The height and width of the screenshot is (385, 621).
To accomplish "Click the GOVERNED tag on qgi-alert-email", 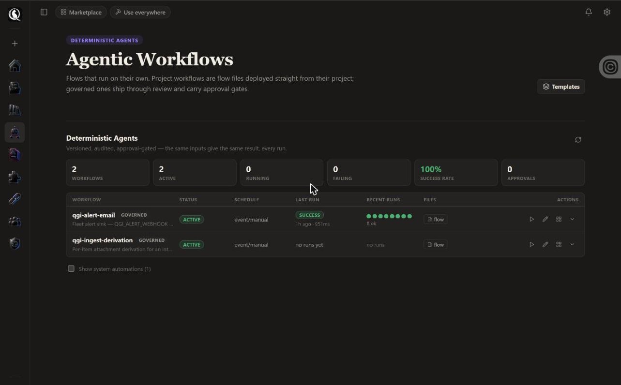I will coord(134,215).
